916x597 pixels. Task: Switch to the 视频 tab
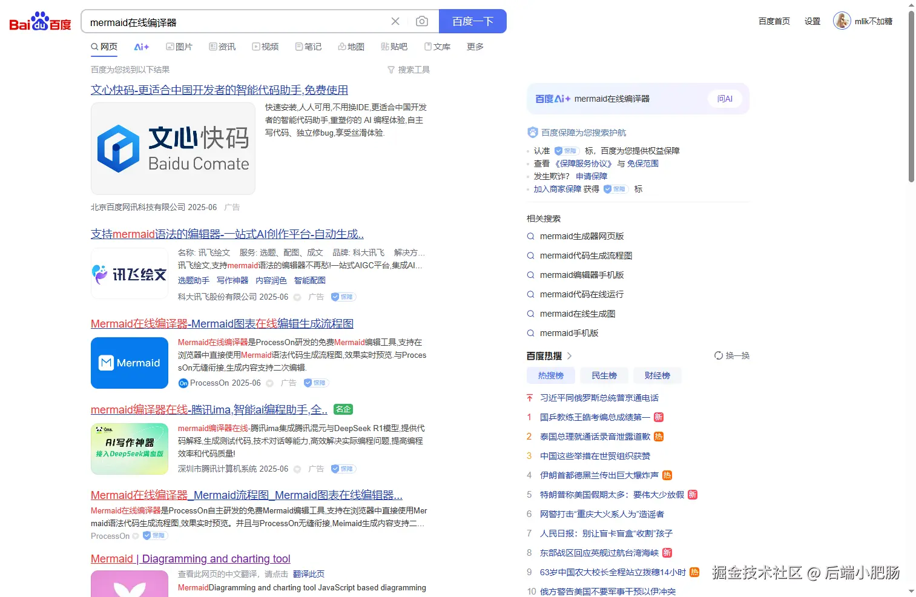click(266, 47)
